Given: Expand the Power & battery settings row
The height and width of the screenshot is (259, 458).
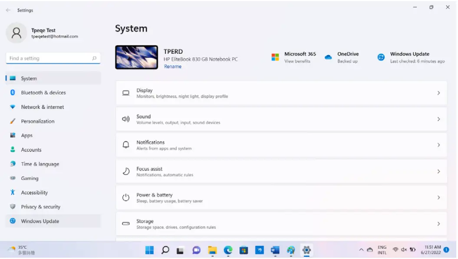Looking at the screenshot, I should pos(281,197).
